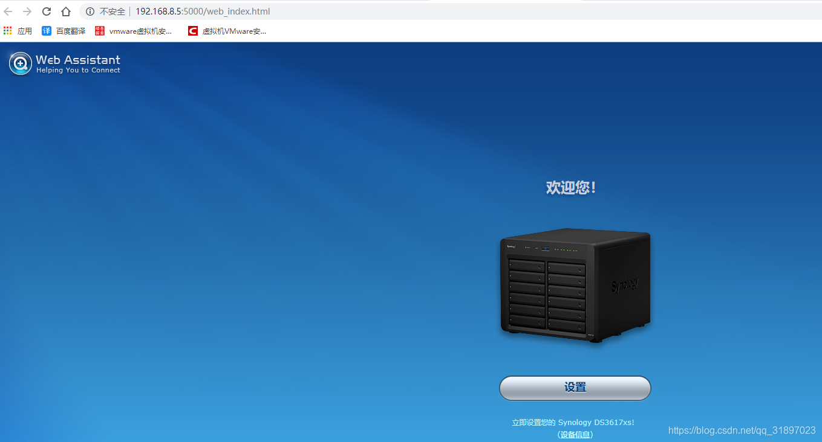822x442 pixels.
Task: Click the 设置 setup button
Action: pos(575,388)
